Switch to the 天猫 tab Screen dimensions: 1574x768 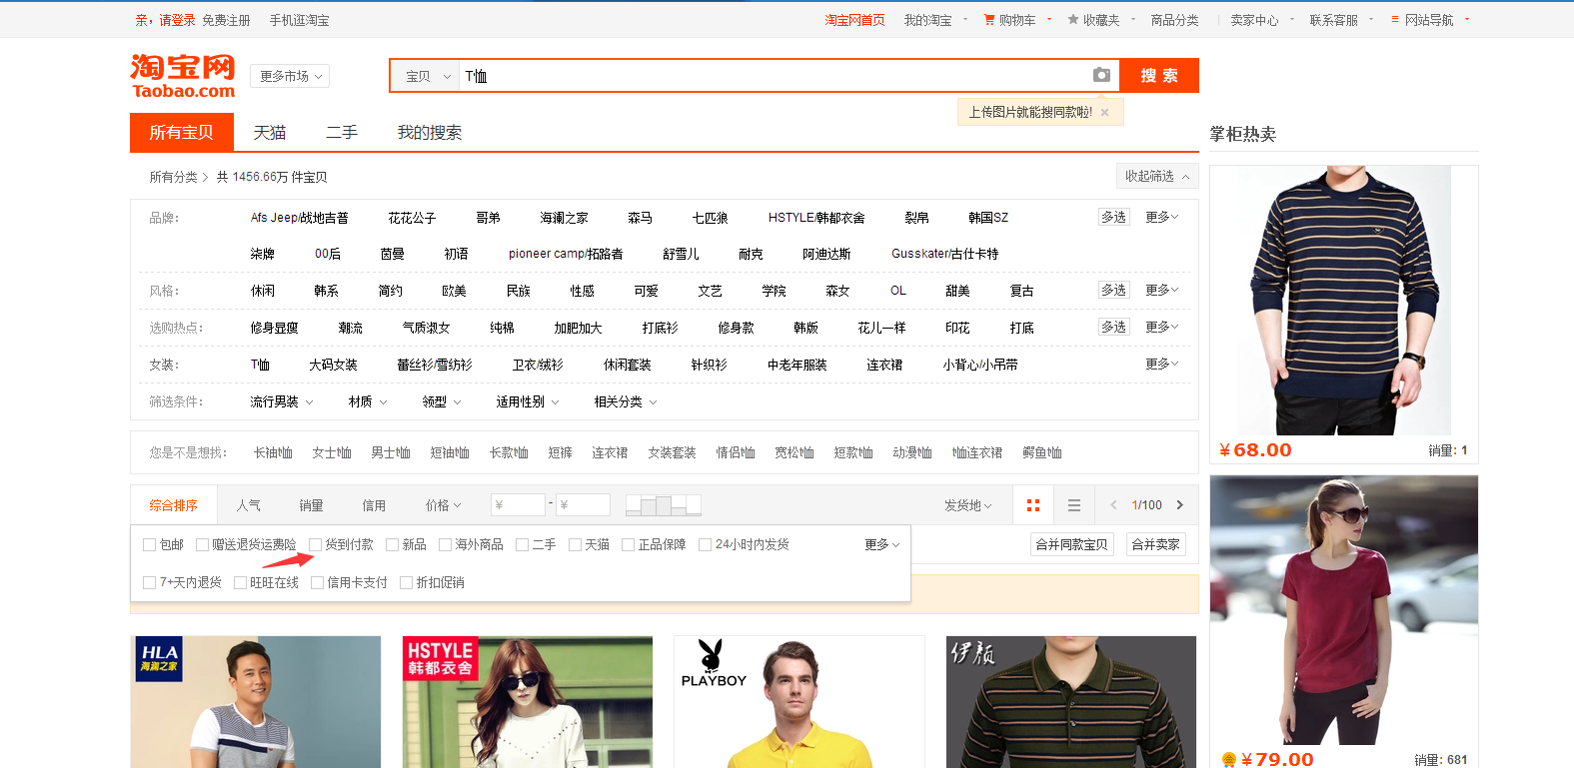(x=270, y=132)
